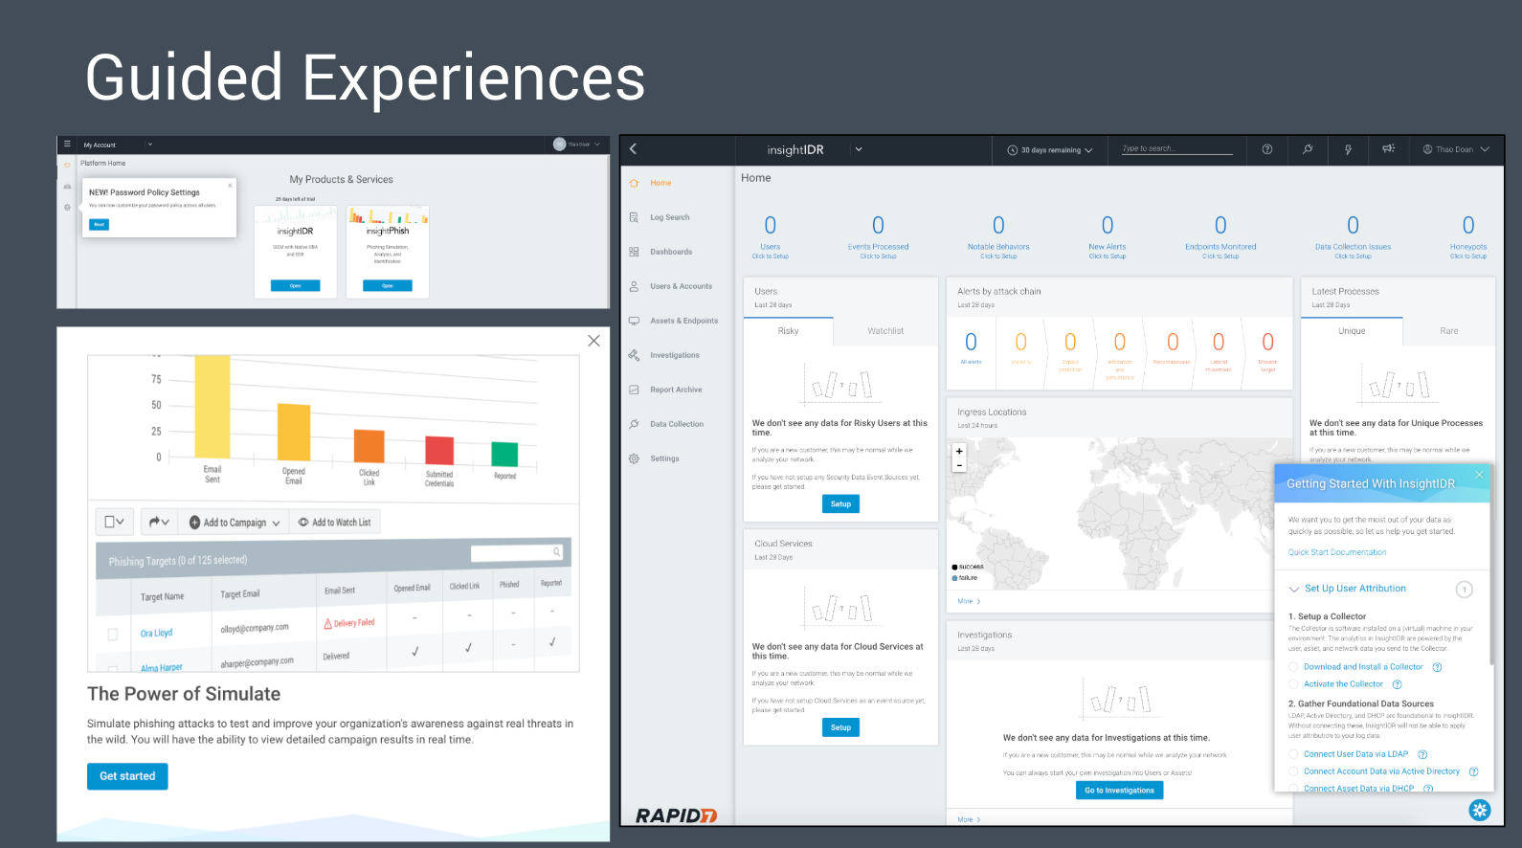Open Ora Lloyd target name link
Screen dimensions: 1522x848
click(x=156, y=634)
